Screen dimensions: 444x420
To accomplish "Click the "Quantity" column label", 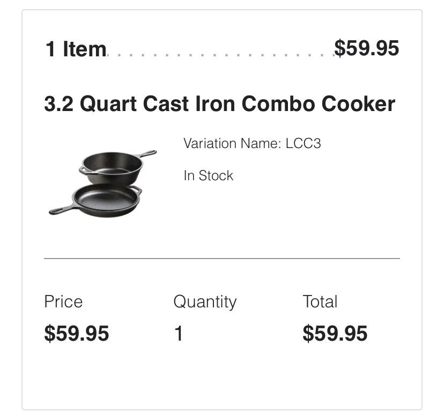I will tap(204, 301).
